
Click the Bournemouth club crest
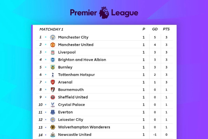[x=53, y=90]
